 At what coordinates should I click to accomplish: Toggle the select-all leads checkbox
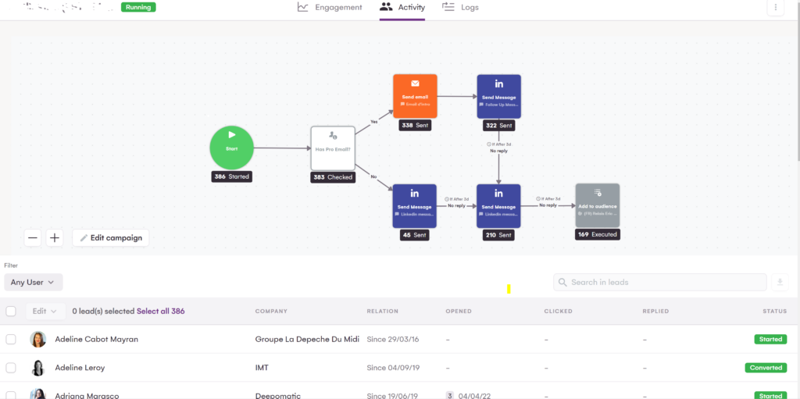point(11,311)
